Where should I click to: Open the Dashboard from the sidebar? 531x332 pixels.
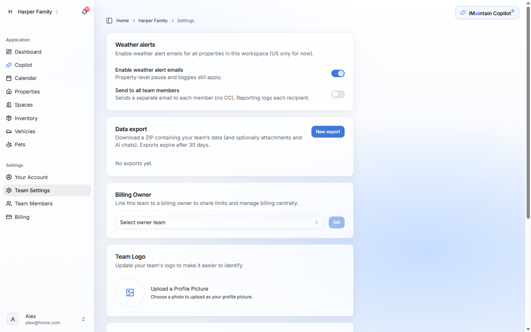click(x=28, y=52)
